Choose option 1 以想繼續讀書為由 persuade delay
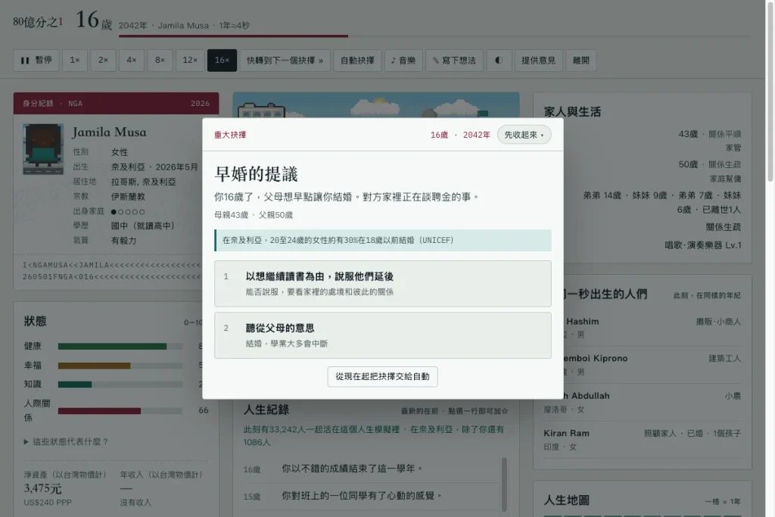Image resolution: width=775 pixels, height=517 pixels. 382,284
